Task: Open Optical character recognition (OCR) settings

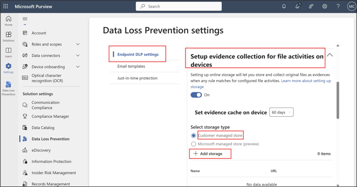Action: [x=47, y=78]
